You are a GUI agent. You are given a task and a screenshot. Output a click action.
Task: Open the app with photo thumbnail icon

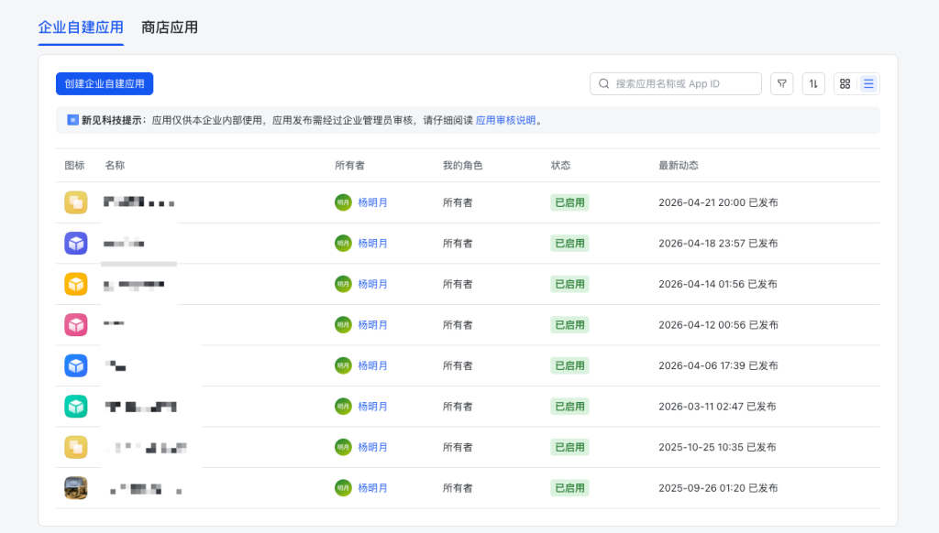click(x=76, y=488)
